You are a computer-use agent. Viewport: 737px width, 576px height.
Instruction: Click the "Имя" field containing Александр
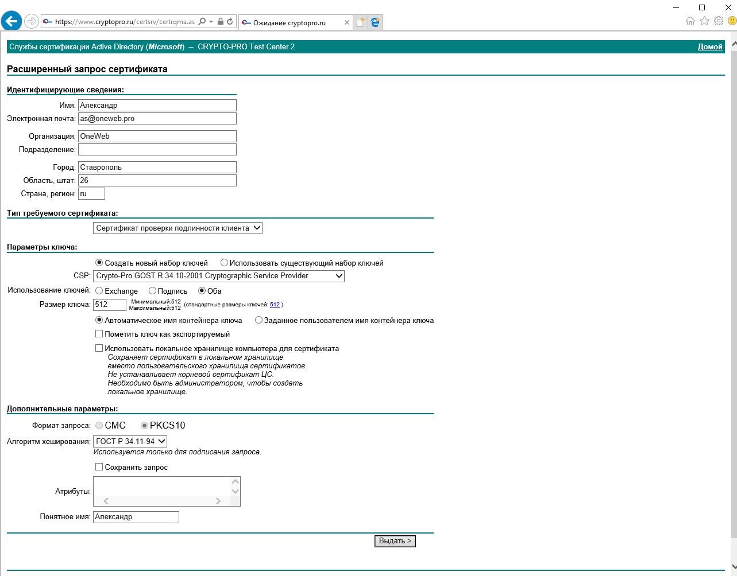click(157, 105)
